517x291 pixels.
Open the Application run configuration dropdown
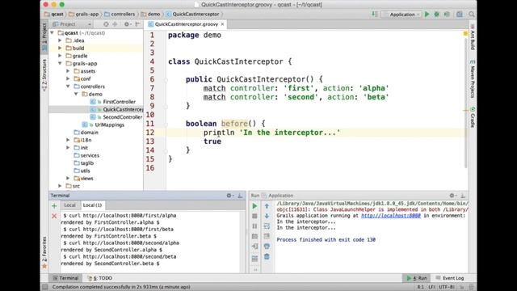[x=401, y=15]
